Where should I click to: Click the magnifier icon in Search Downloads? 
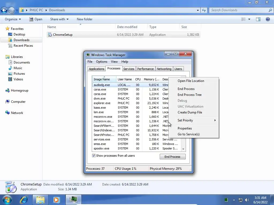coord(270,10)
